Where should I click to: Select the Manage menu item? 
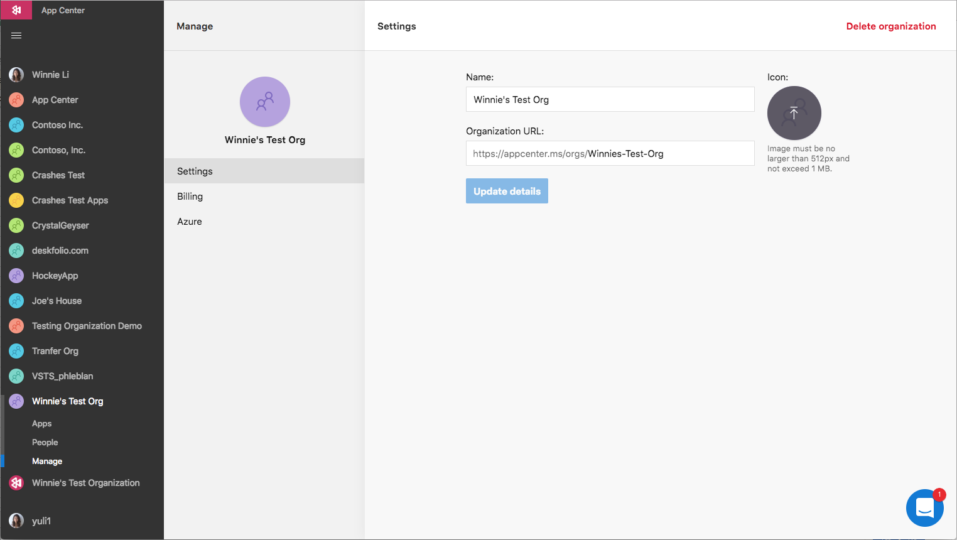pyautogui.click(x=46, y=461)
